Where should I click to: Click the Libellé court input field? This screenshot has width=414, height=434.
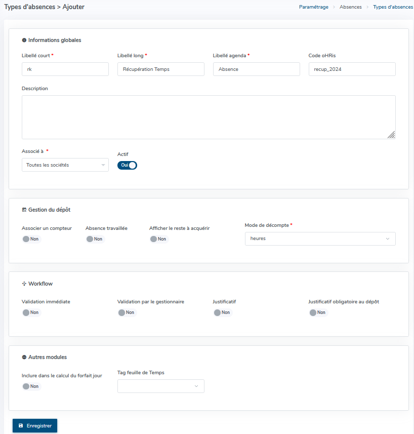pyautogui.click(x=65, y=69)
